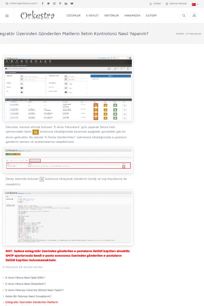
Task: Open the SEKTÖRLER menu
Action: [x=111, y=16]
